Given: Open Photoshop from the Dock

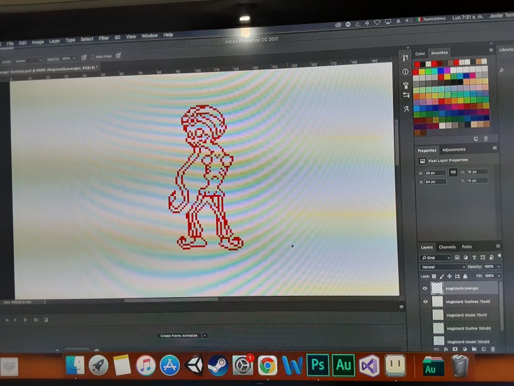Looking at the screenshot, I should (x=317, y=365).
